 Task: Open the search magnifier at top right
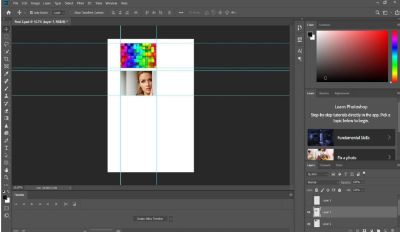tap(377, 13)
